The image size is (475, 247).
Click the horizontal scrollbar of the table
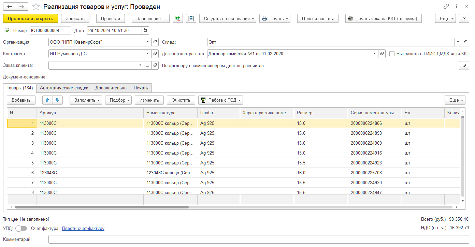[x=102, y=207]
